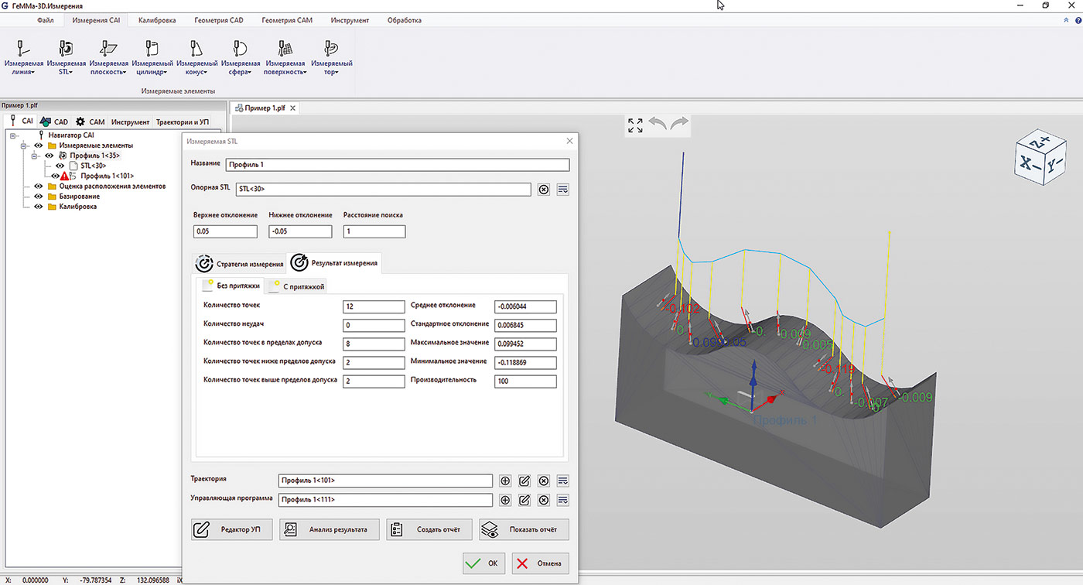Add a Траектория with the plus icon
This screenshot has width=1083, height=585.
(x=505, y=481)
